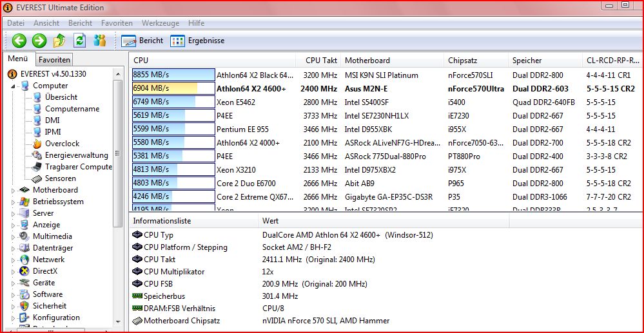
Task: Click tree scrollbar down arrow
Action: (x=117, y=321)
